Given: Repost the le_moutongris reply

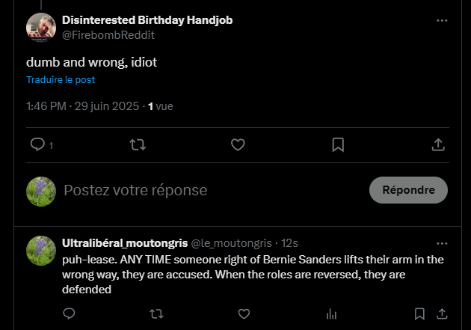Looking at the screenshot, I should pyautogui.click(x=156, y=314).
